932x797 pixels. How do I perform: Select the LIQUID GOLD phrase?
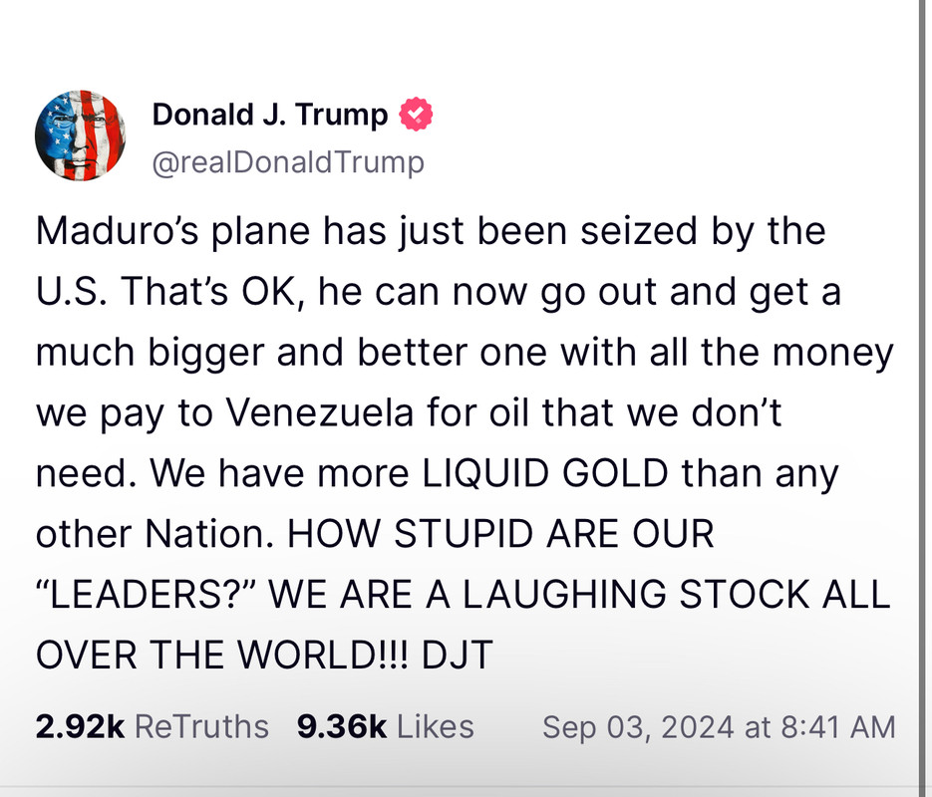[545, 473]
